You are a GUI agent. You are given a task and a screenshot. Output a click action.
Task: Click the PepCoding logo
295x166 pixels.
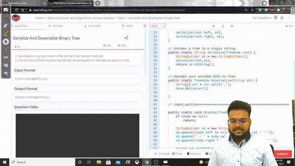(x=16, y=18)
